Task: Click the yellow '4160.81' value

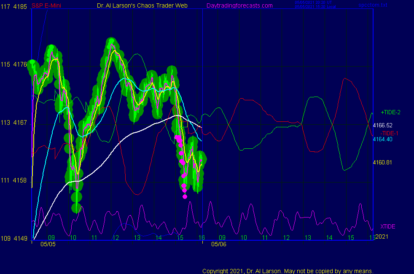Action: pos(382,162)
